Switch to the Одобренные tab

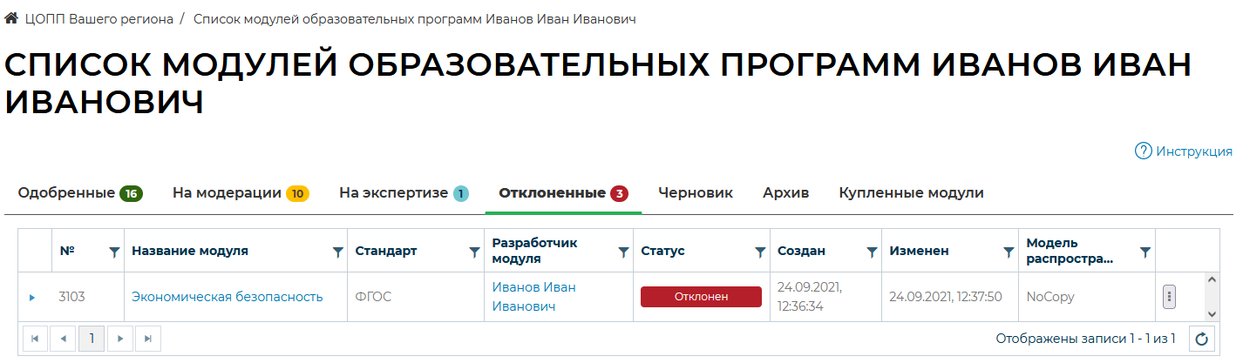tap(79, 193)
